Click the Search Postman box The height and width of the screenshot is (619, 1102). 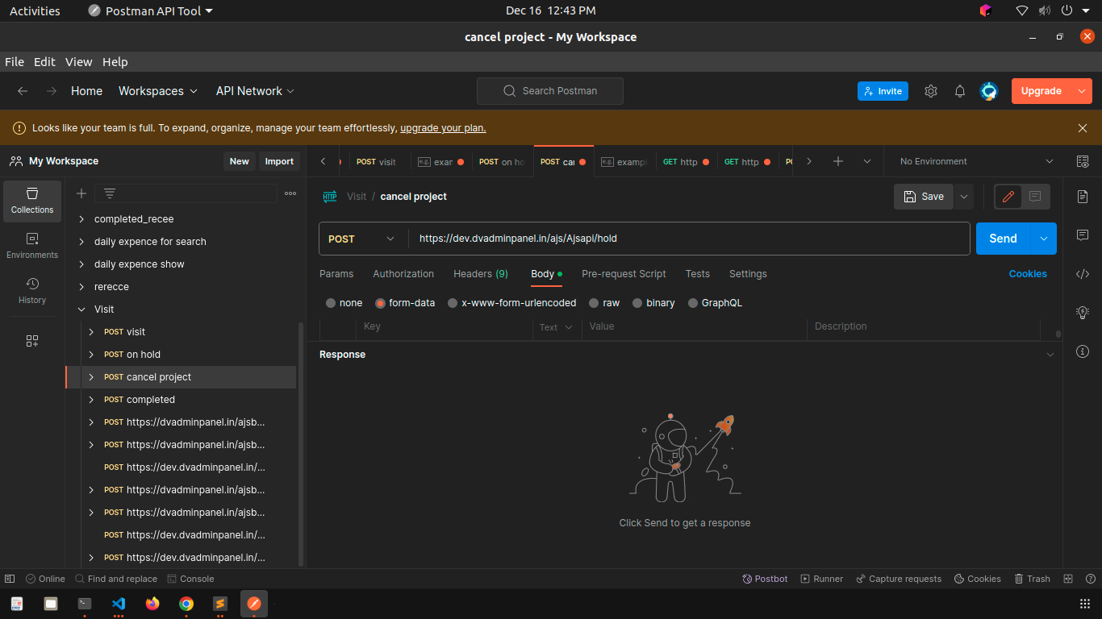pos(550,91)
